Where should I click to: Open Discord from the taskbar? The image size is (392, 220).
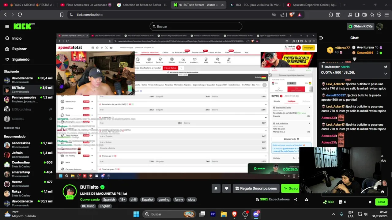[256, 214]
